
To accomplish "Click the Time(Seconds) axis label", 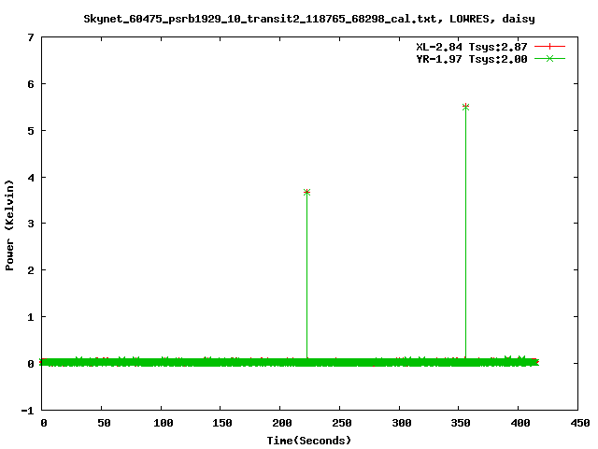I will pos(308,441).
